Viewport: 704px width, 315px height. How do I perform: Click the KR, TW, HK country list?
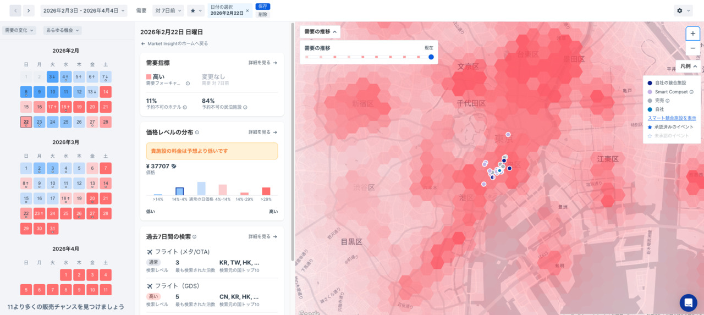(239, 263)
